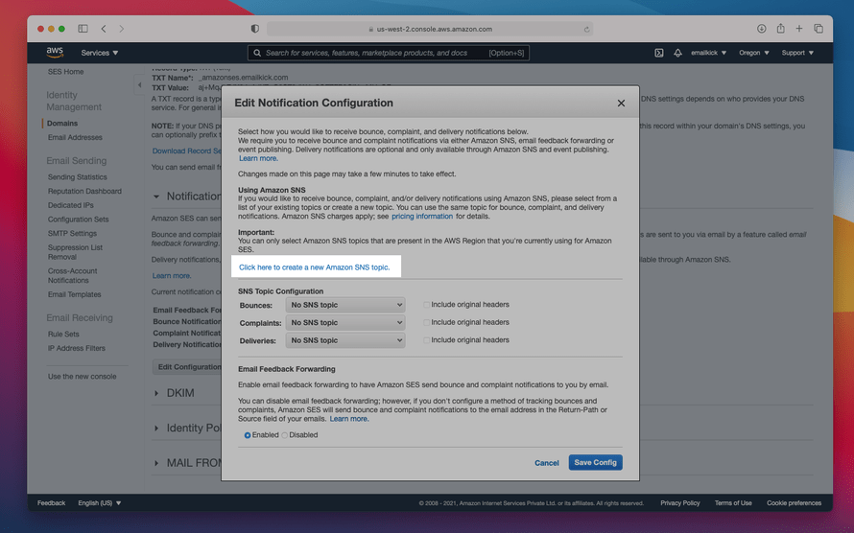The image size is (854, 533).
Task: Open Email Templates
Action: [74, 295]
